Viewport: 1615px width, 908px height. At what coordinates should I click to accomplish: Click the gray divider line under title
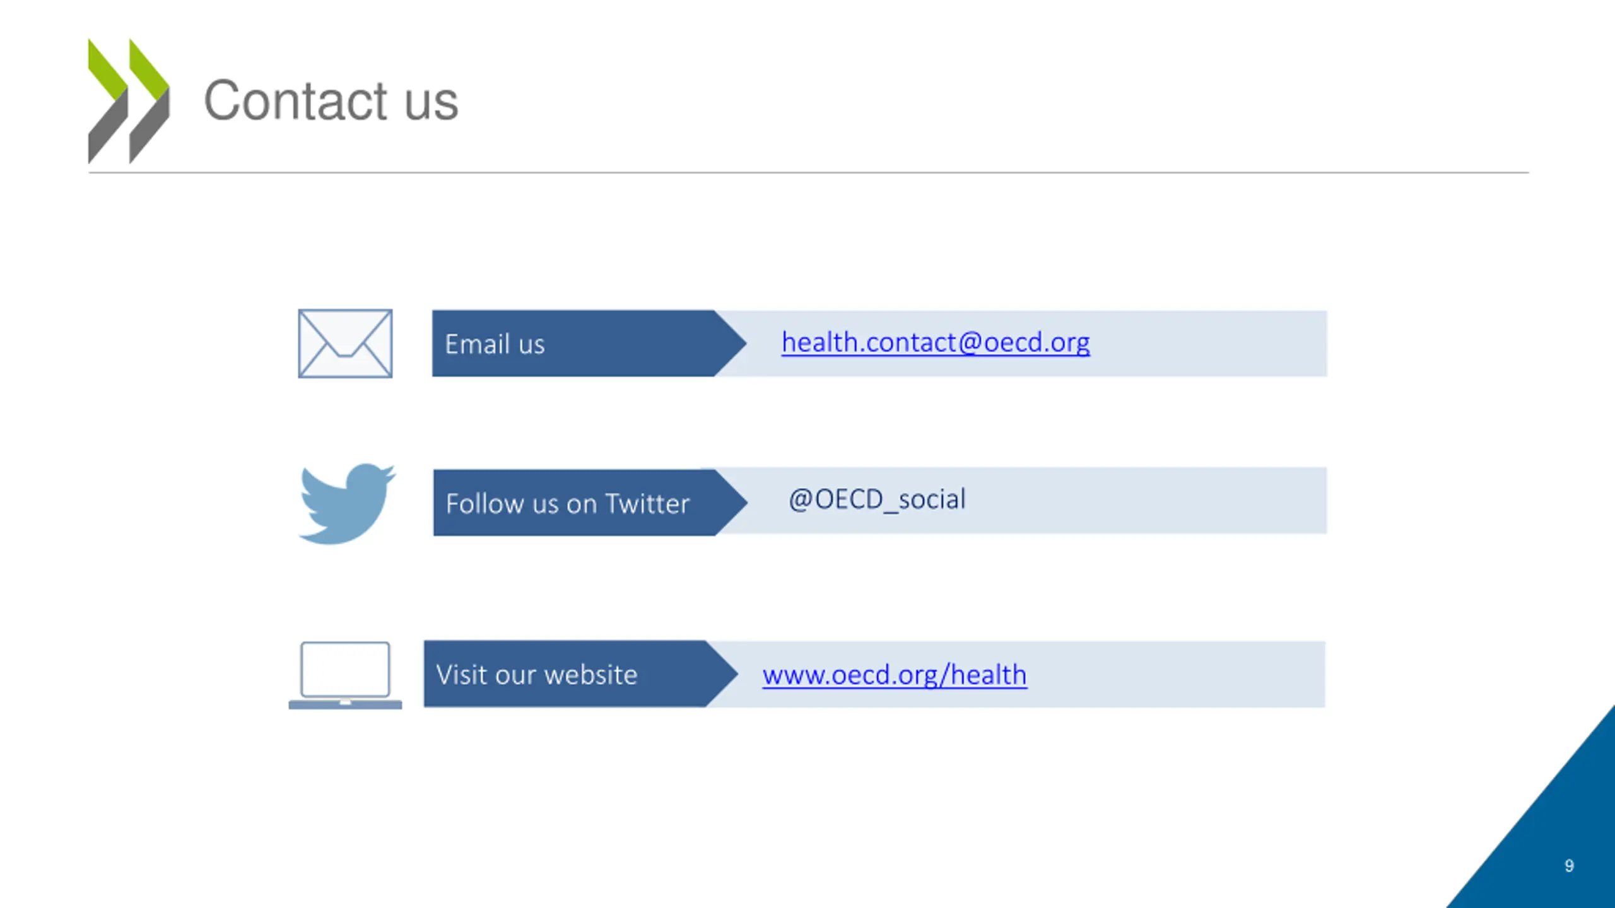pyautogui.click(x=808, y=172)
